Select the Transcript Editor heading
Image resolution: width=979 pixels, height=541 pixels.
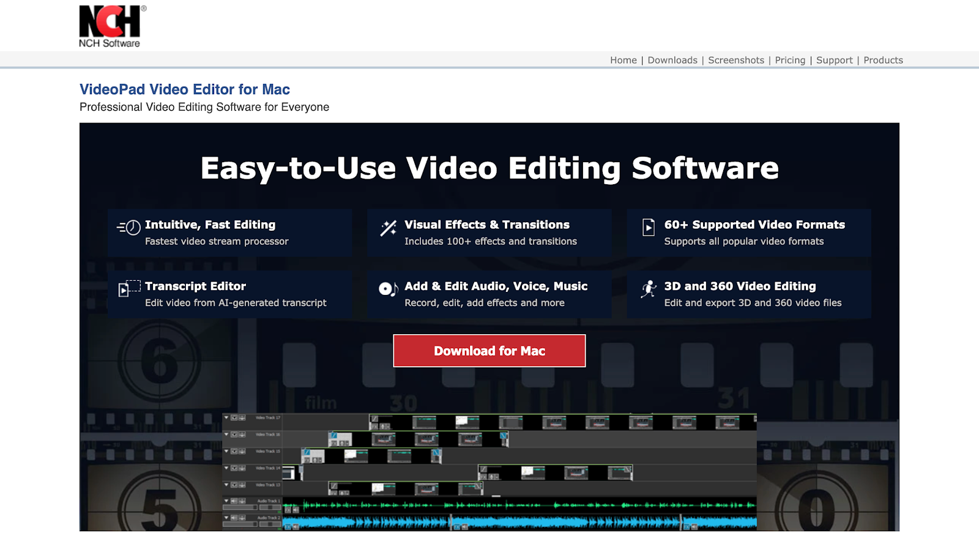click(x=195, y=286)
